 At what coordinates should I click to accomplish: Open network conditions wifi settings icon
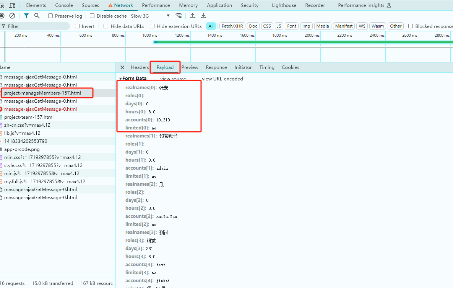click(x=179, y=16)
